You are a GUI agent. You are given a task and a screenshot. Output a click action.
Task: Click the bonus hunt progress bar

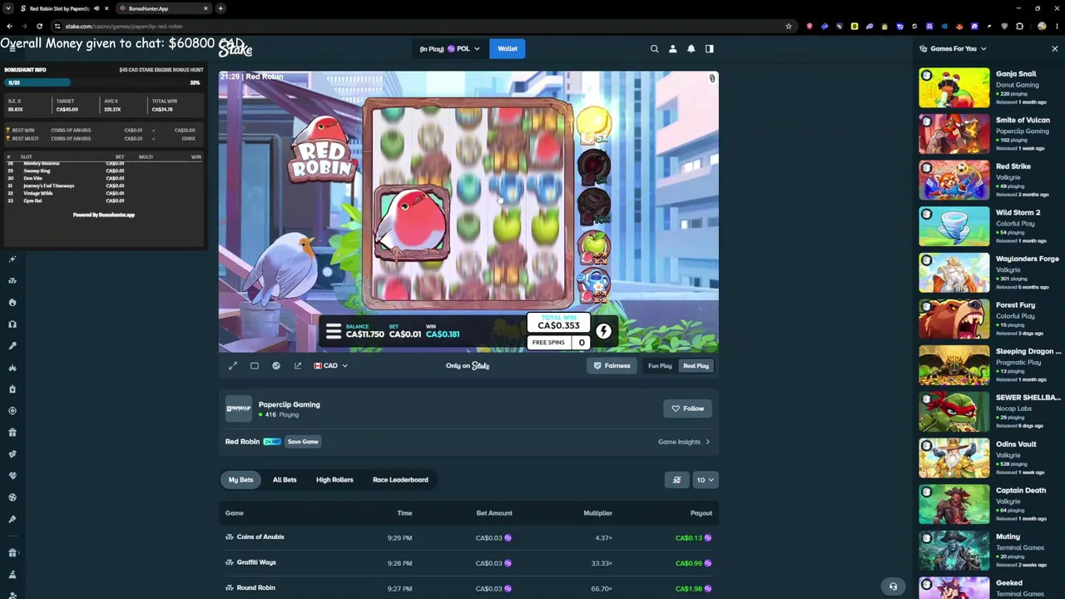104,82
